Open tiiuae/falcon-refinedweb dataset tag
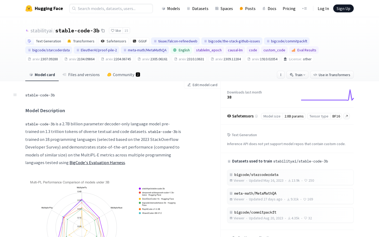379x237 pixels. coord(175,41)
